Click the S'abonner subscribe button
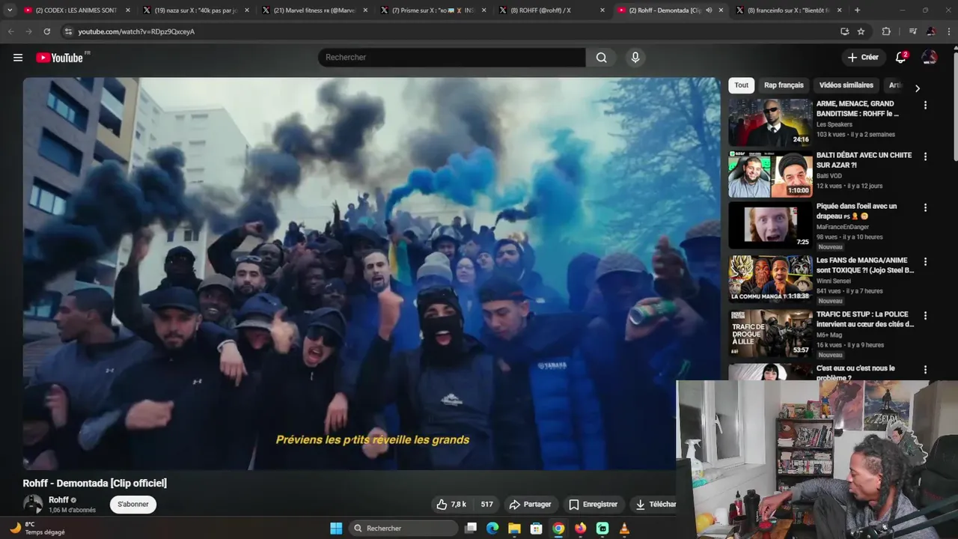958x539 pixels. 133,504
